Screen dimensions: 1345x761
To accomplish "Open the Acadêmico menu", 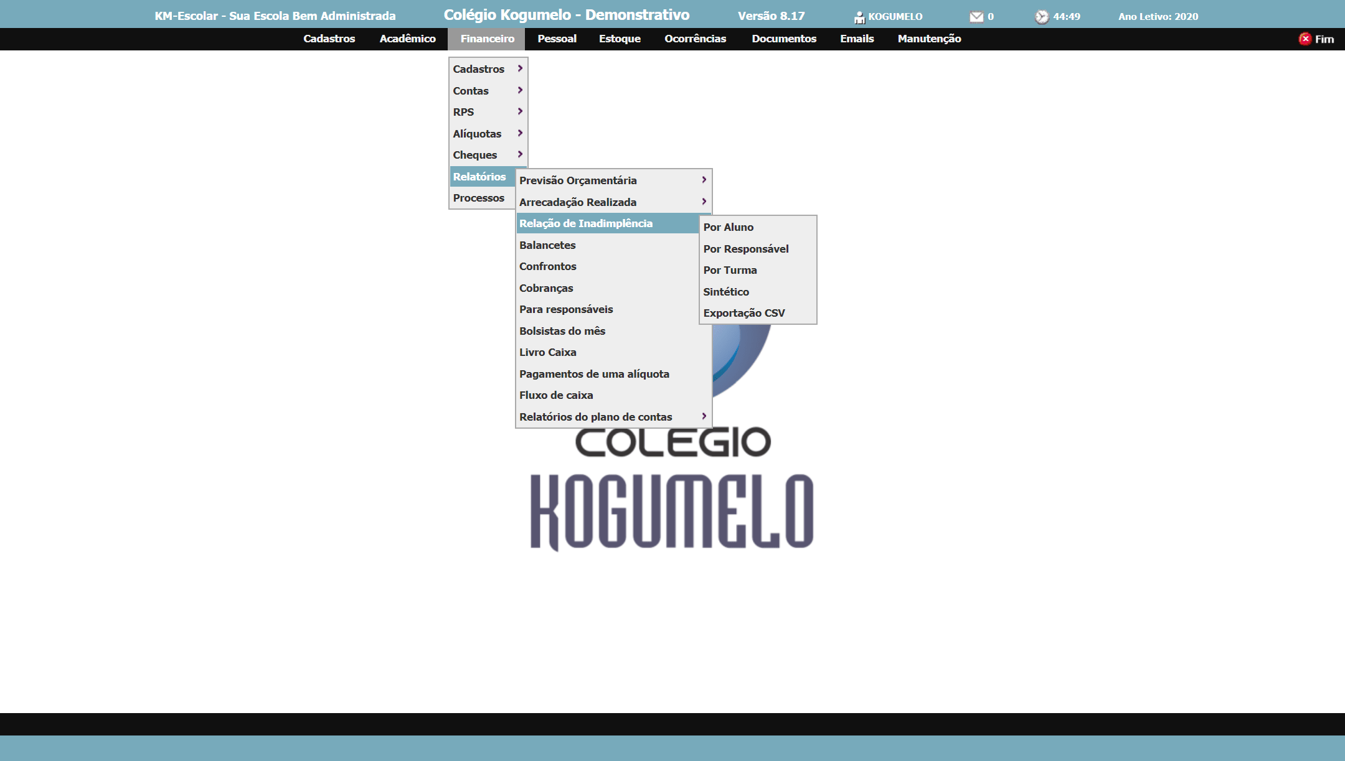I will click(x=407, y=39).
